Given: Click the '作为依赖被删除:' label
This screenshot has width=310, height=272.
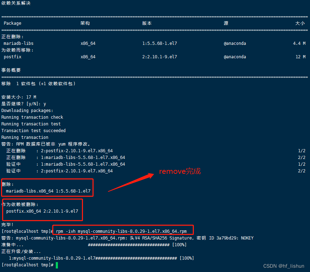Looking at the screenshot, I should [x=20, y=204].
